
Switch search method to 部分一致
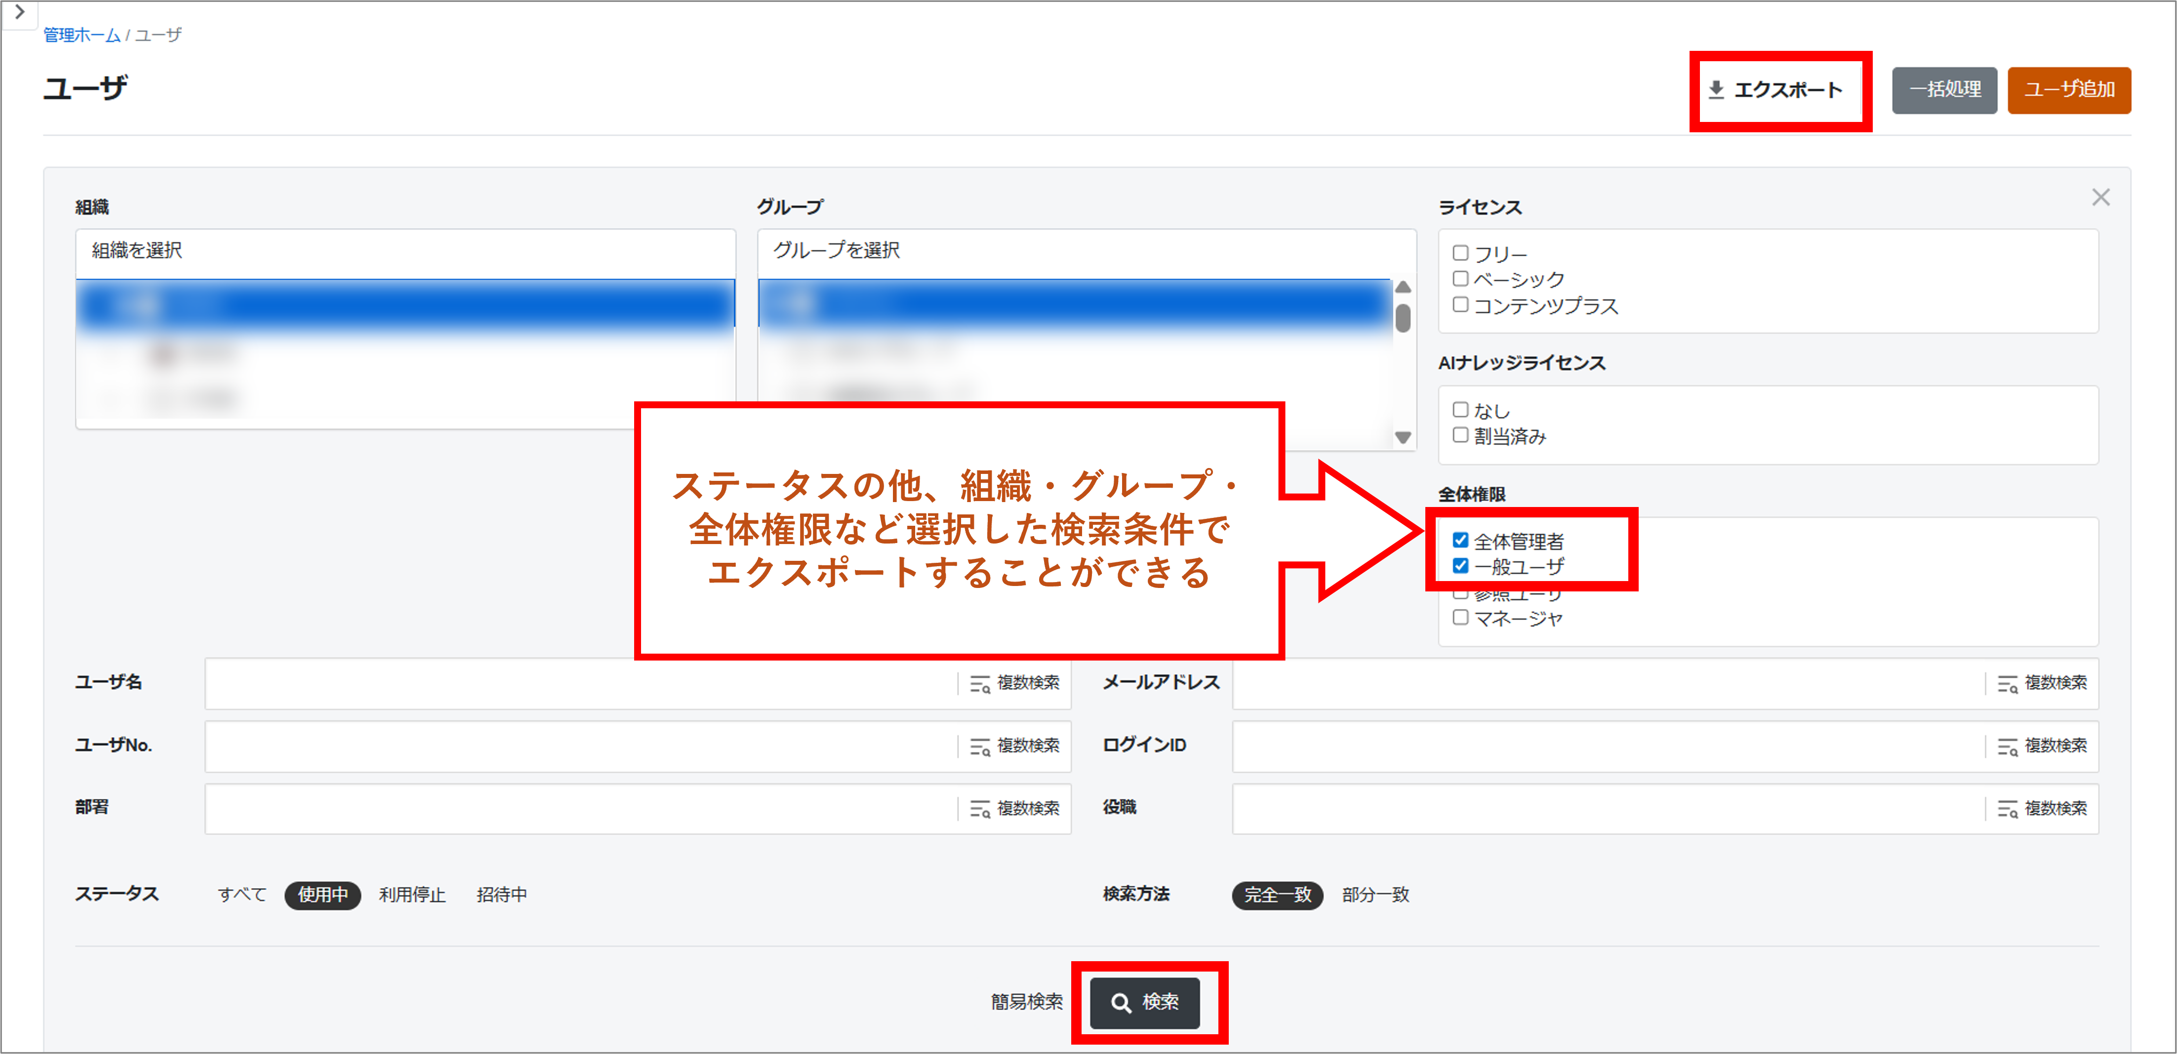(x=1375, y=895)
